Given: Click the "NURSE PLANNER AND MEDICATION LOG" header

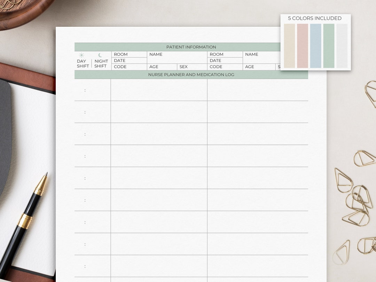Looking at the screenshot, I should [x=191, y=75].
